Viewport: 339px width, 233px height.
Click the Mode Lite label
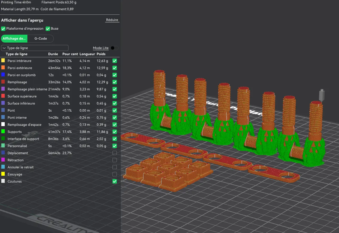click(101, 48)
